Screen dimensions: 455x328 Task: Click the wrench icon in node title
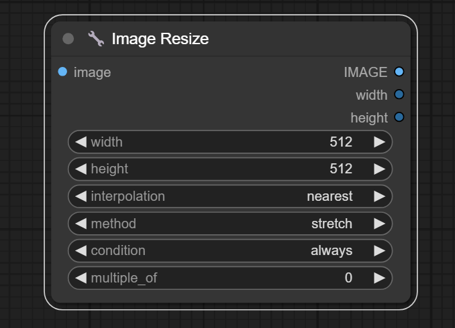pyautogui.click(x=96, y=39)
